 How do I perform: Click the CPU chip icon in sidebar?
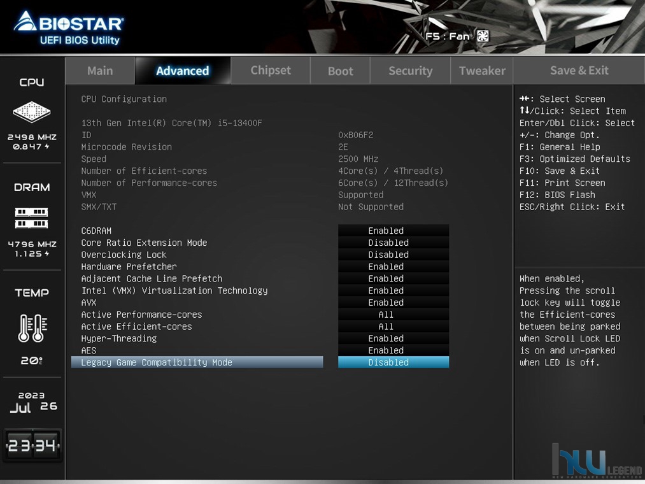point(32,111)
